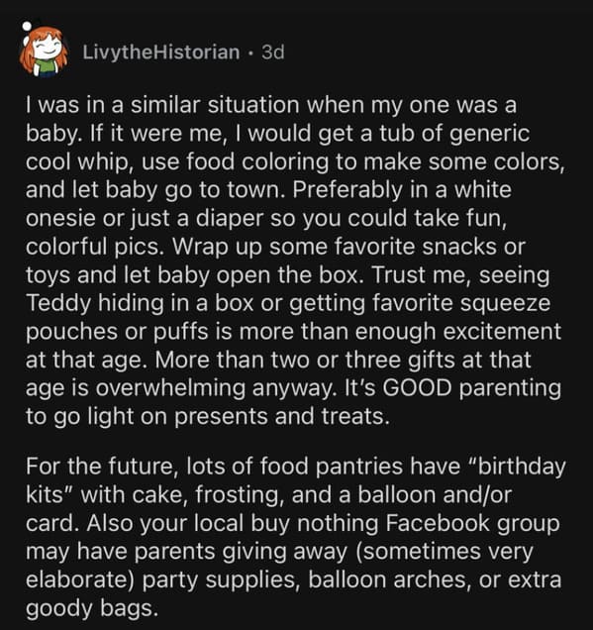Click the 3d comment timestamp
The image size is (593, 630).
click(273, 52)
